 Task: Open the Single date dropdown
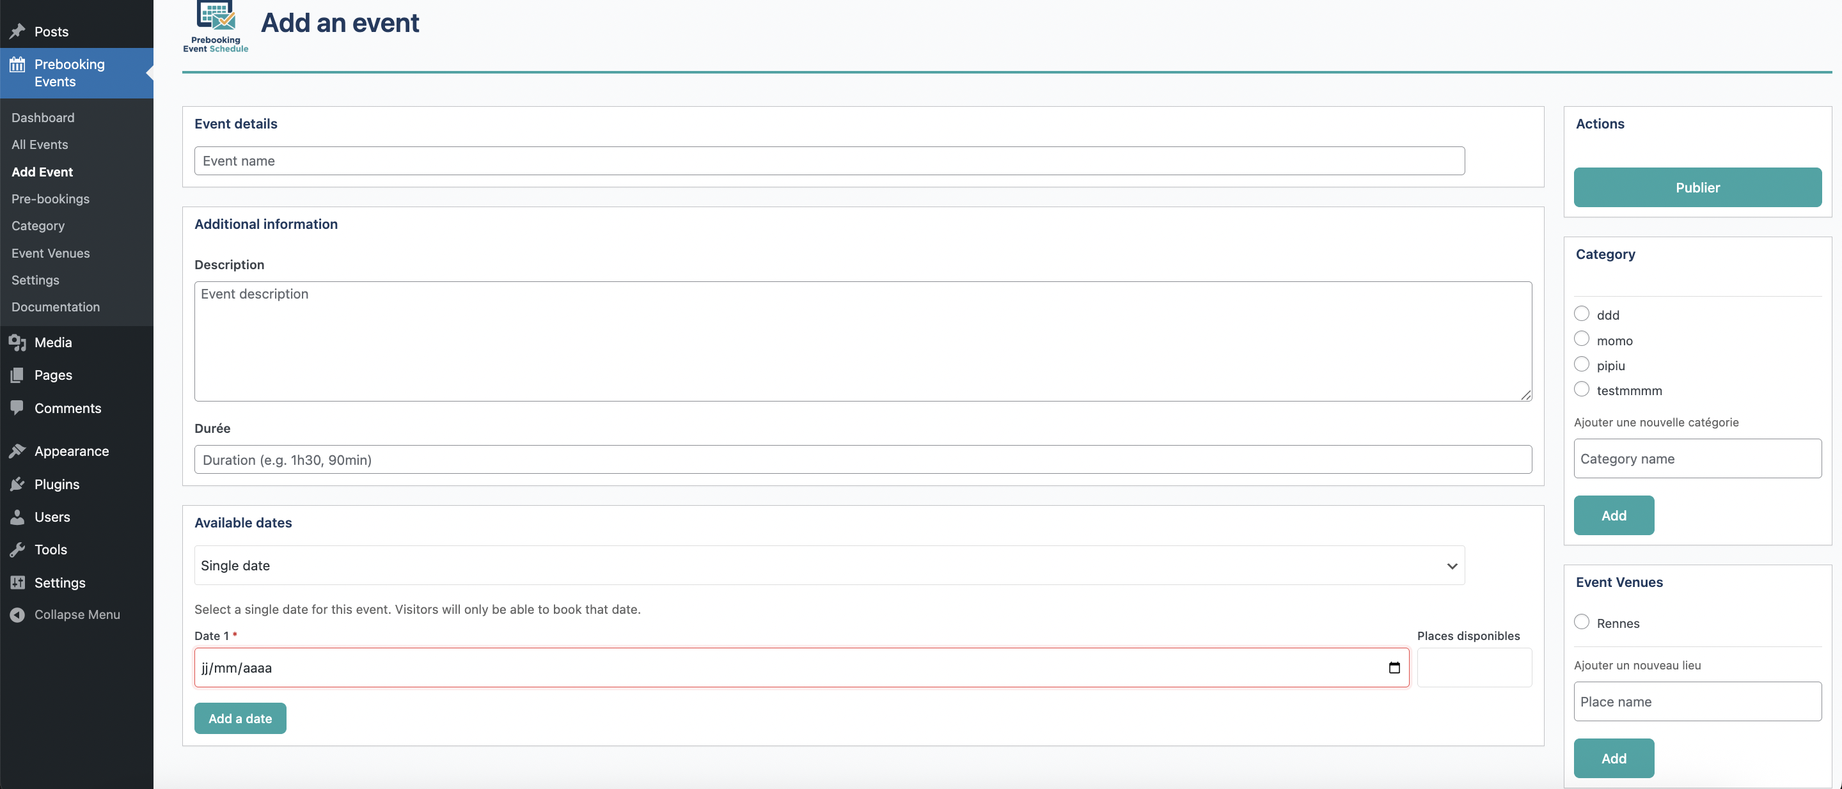(829, 565)
